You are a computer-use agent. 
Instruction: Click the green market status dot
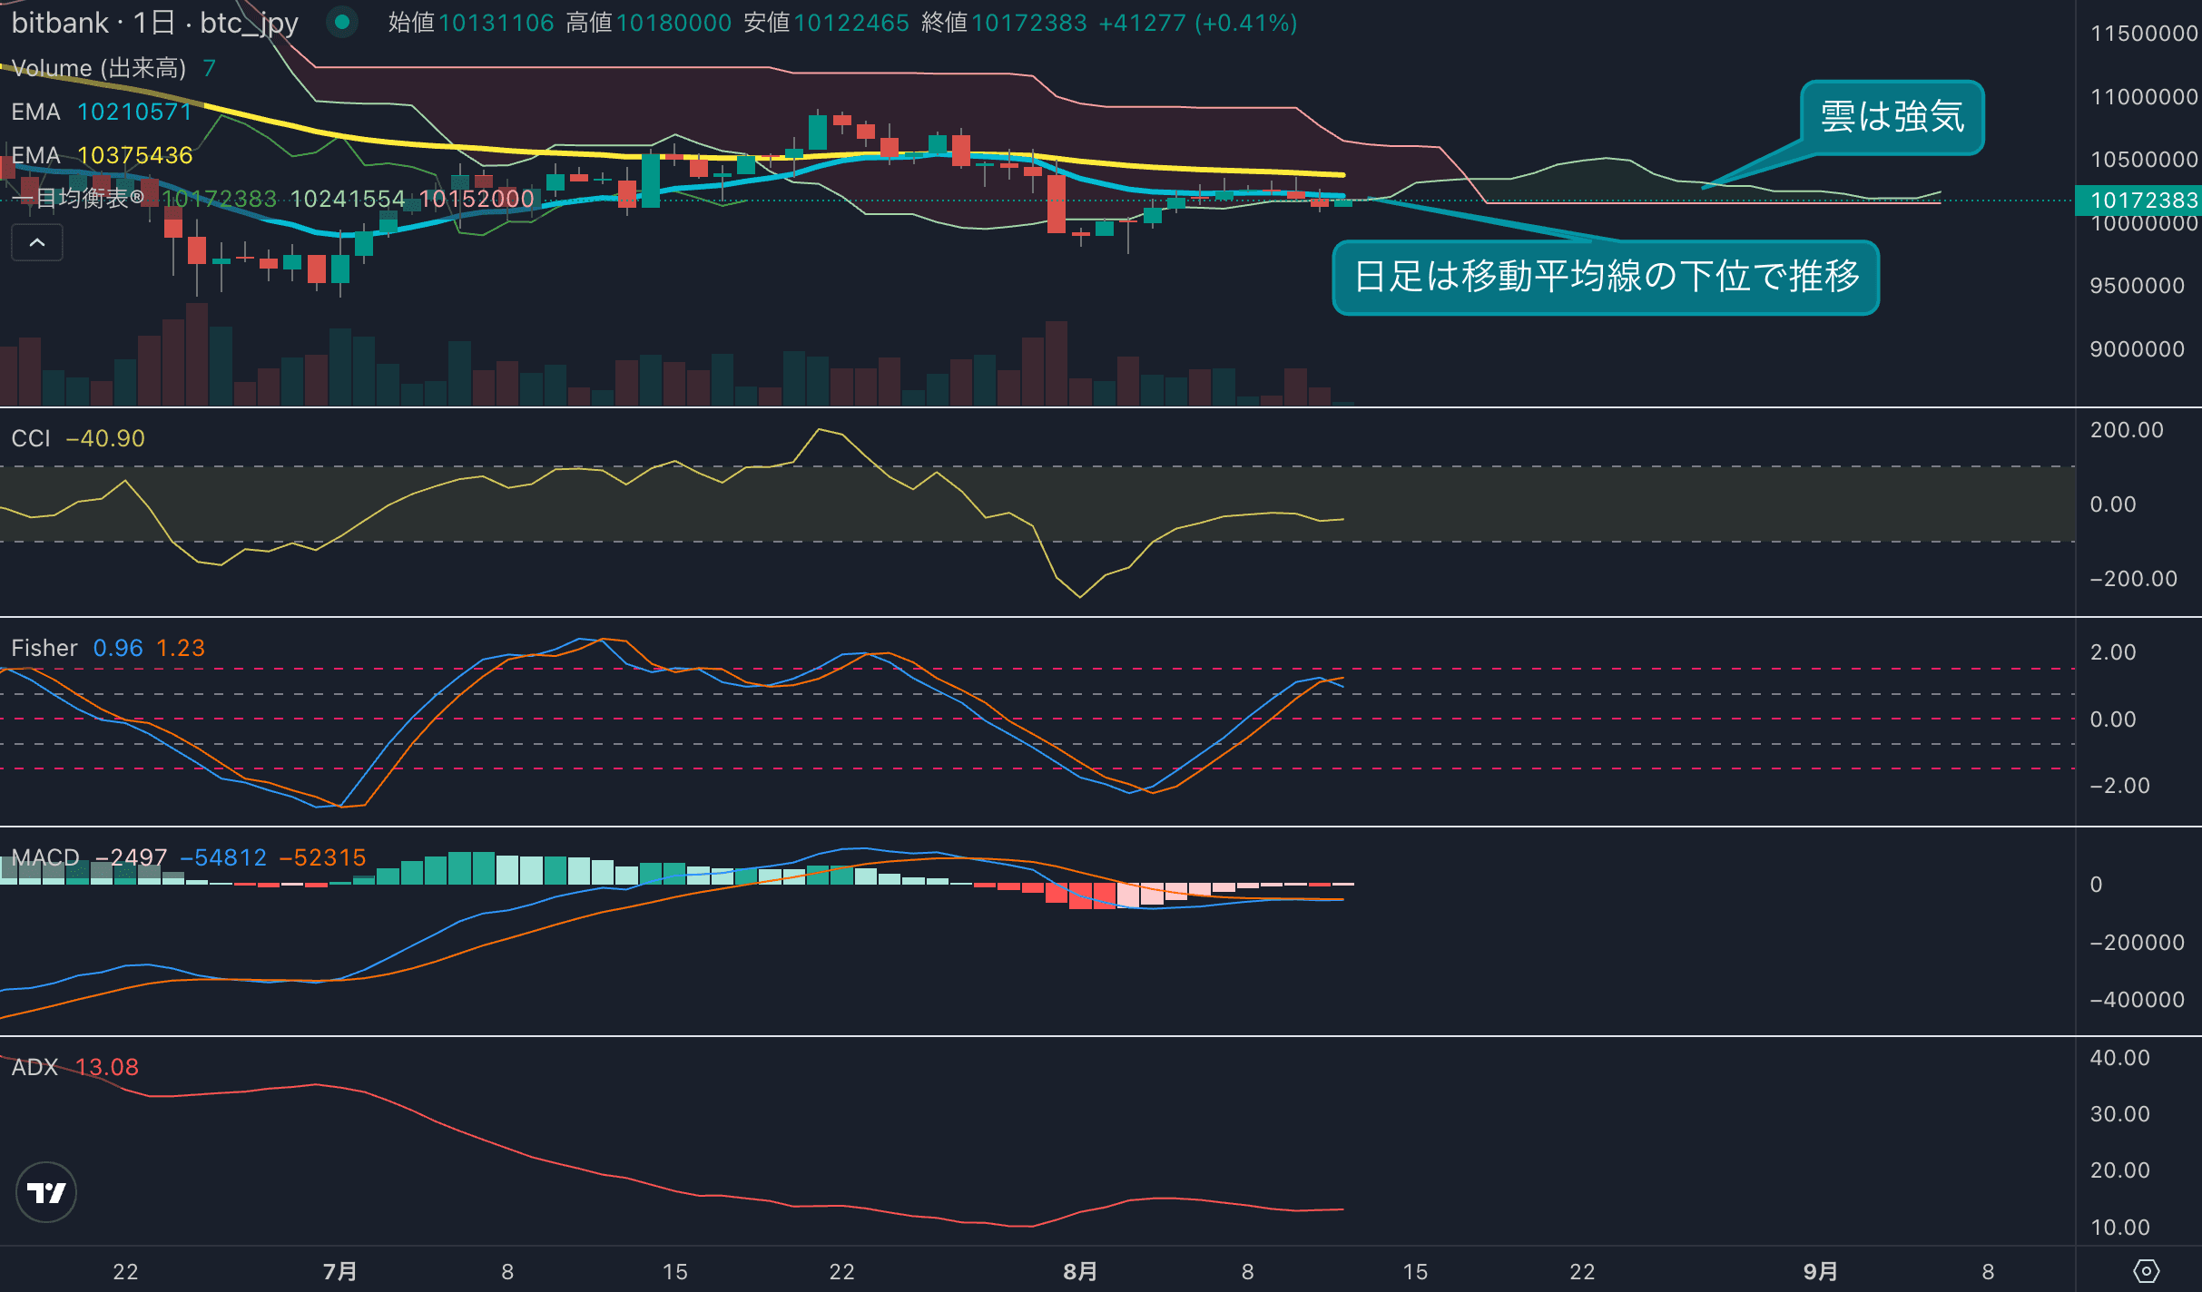342,22
